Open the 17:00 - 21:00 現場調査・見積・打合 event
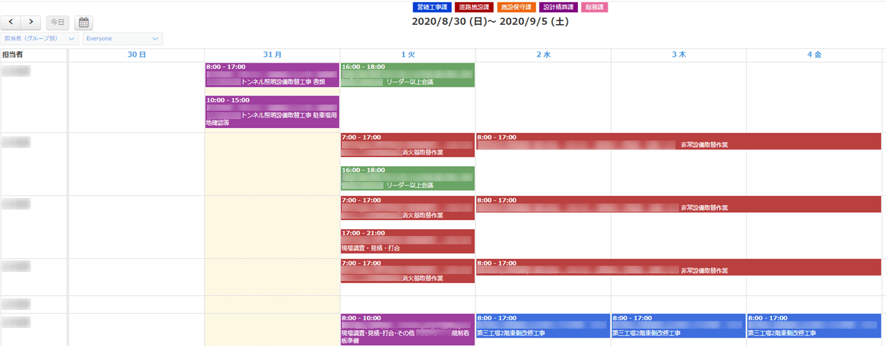This screenshot has width=886, height=346. pyautogui.click(x=408, y=241)
